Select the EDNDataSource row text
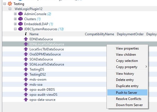Image resolution: width=157 pixels, height=112 pixels. point(41,39)
